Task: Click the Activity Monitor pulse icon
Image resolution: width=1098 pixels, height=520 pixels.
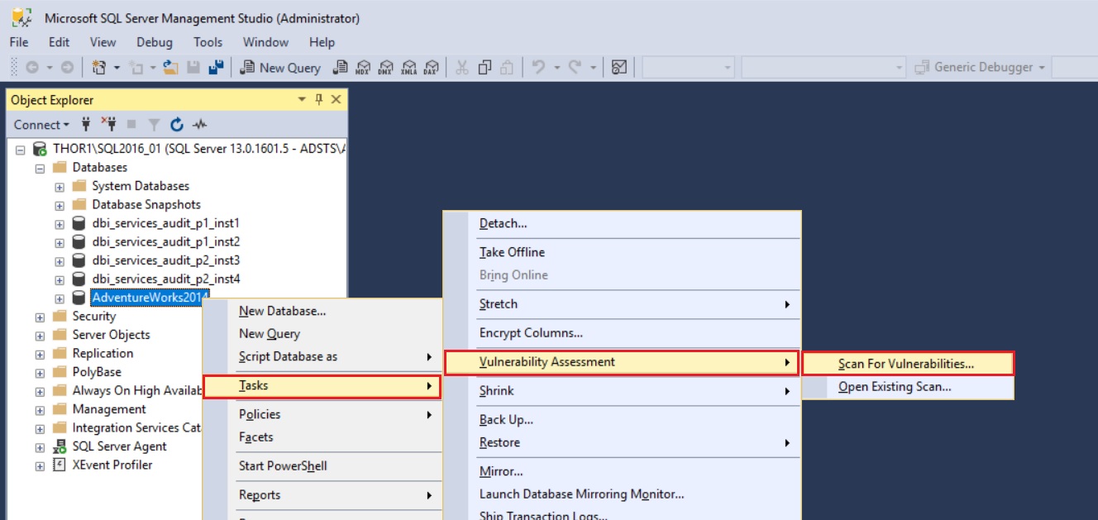Action: tap(199, 125)
